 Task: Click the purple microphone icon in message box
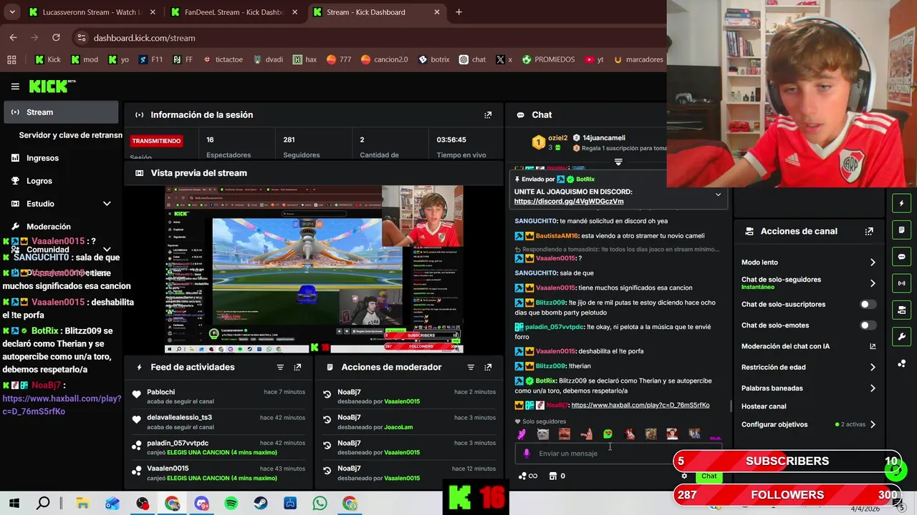click(527, 453)
